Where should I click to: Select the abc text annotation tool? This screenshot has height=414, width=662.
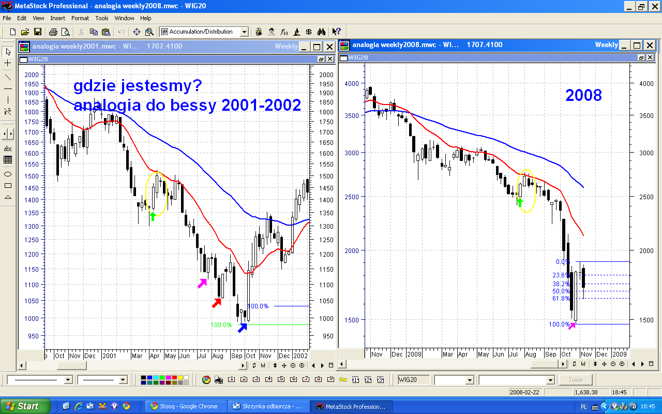(8, 149)
